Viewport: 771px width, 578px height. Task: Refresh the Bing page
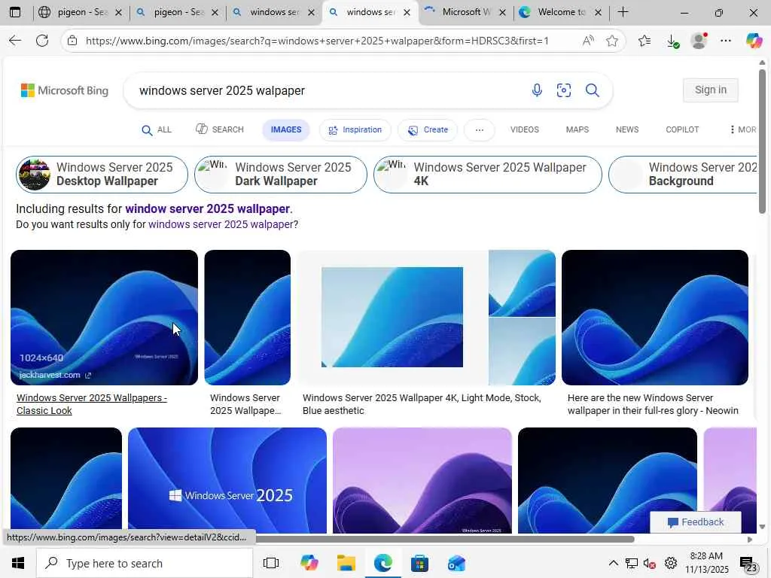pos(42,41)
